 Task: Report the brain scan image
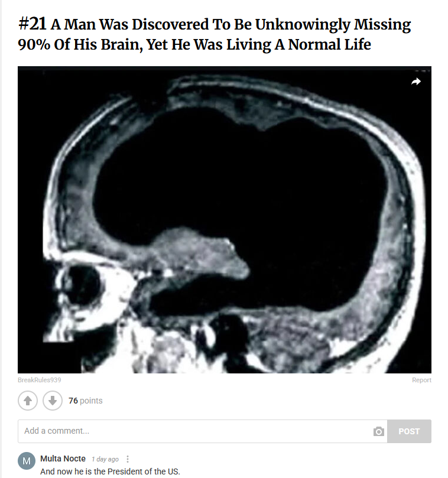pyautogui.click(x=421, y=380)
